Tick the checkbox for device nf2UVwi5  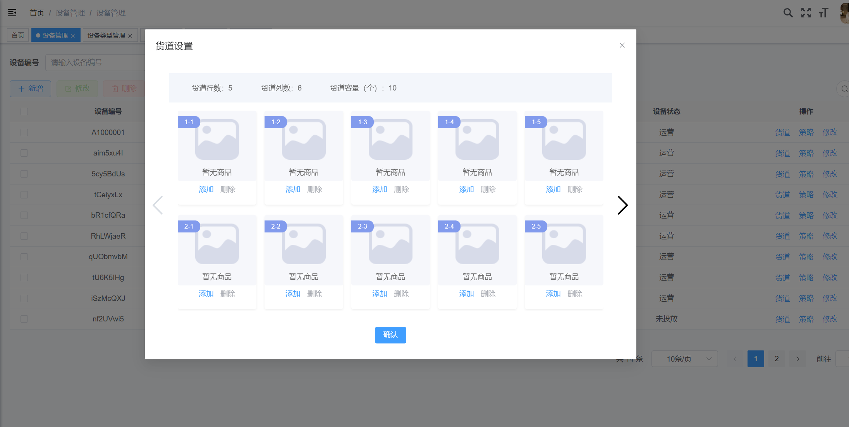point(24,319)
